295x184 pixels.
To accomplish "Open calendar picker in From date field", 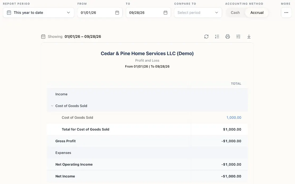I will (117, 13).
